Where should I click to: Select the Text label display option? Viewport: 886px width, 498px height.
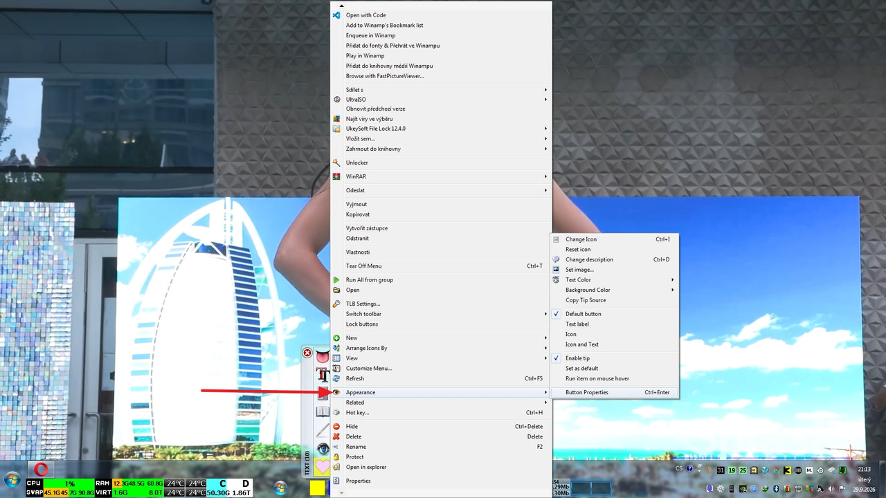[614, 324]
